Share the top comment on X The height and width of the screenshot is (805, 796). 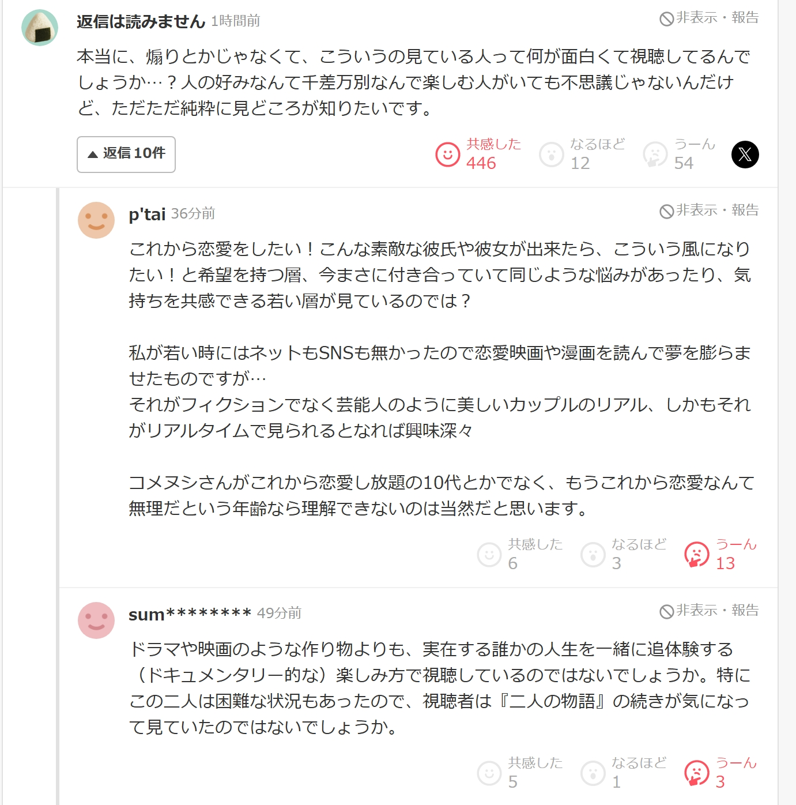pos(745,155)
